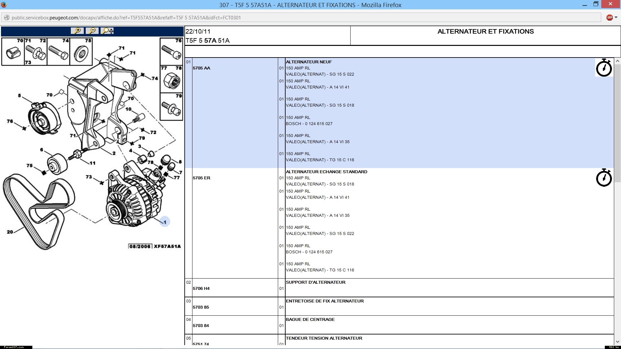The width and height of the screenshot is (621, 349).
Task: Click part reference 5705 AA
Action: [x=202, y=68]
